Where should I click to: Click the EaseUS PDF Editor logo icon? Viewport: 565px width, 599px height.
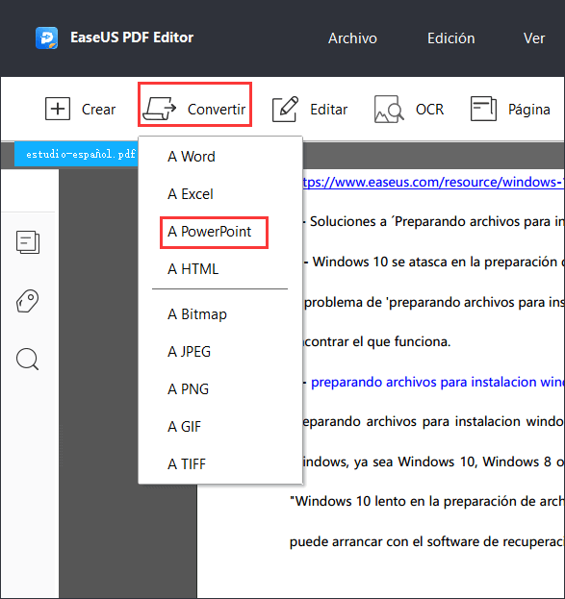46,37
